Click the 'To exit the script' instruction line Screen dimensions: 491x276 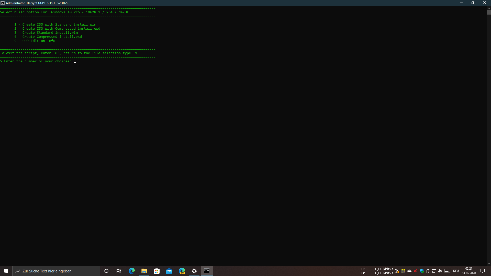point(70,53)
